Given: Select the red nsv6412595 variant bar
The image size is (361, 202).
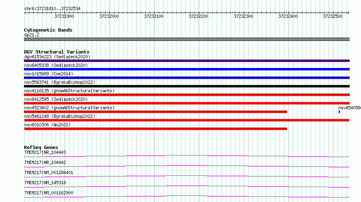Looking at the screenshot, I should [x=187, y=103].
